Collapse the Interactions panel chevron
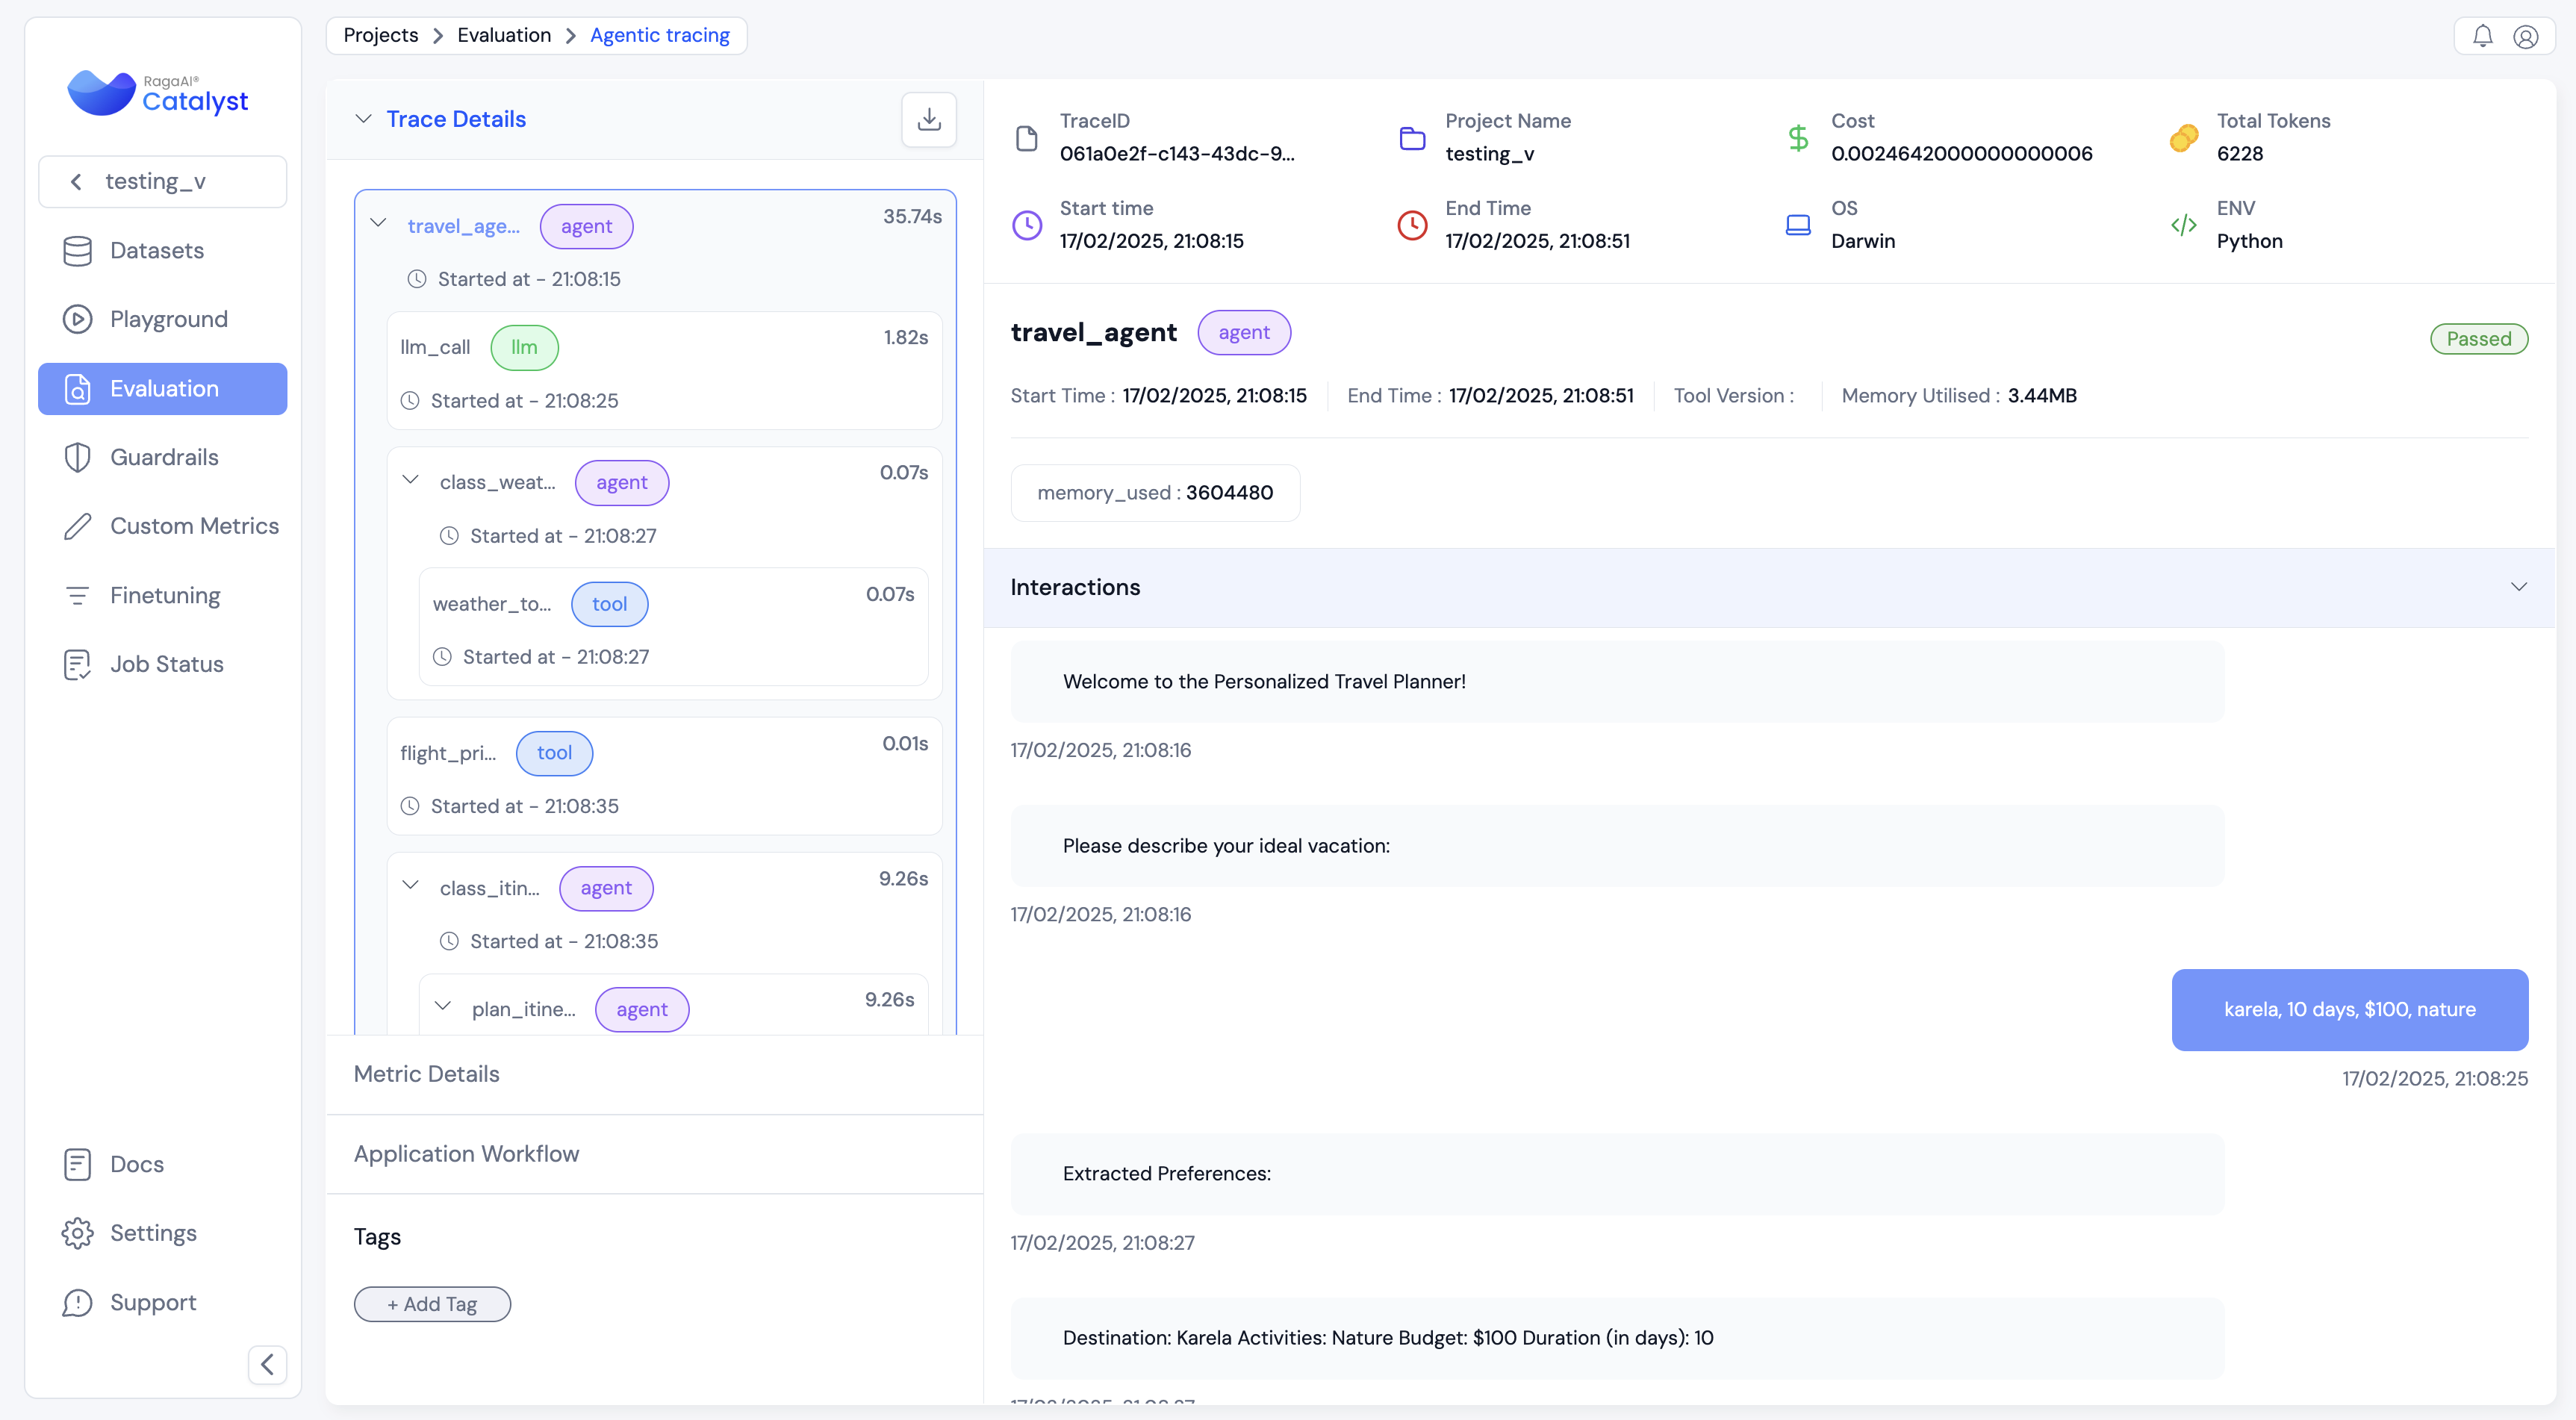Screen dimensions: 2576x1420 tap(2518, 587)
